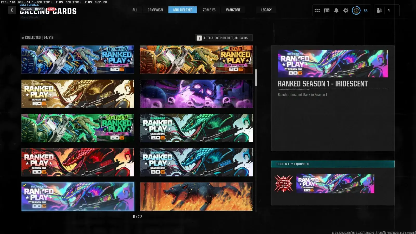
Task: Switch to the Warzone tab
Action: click(233, 10)
